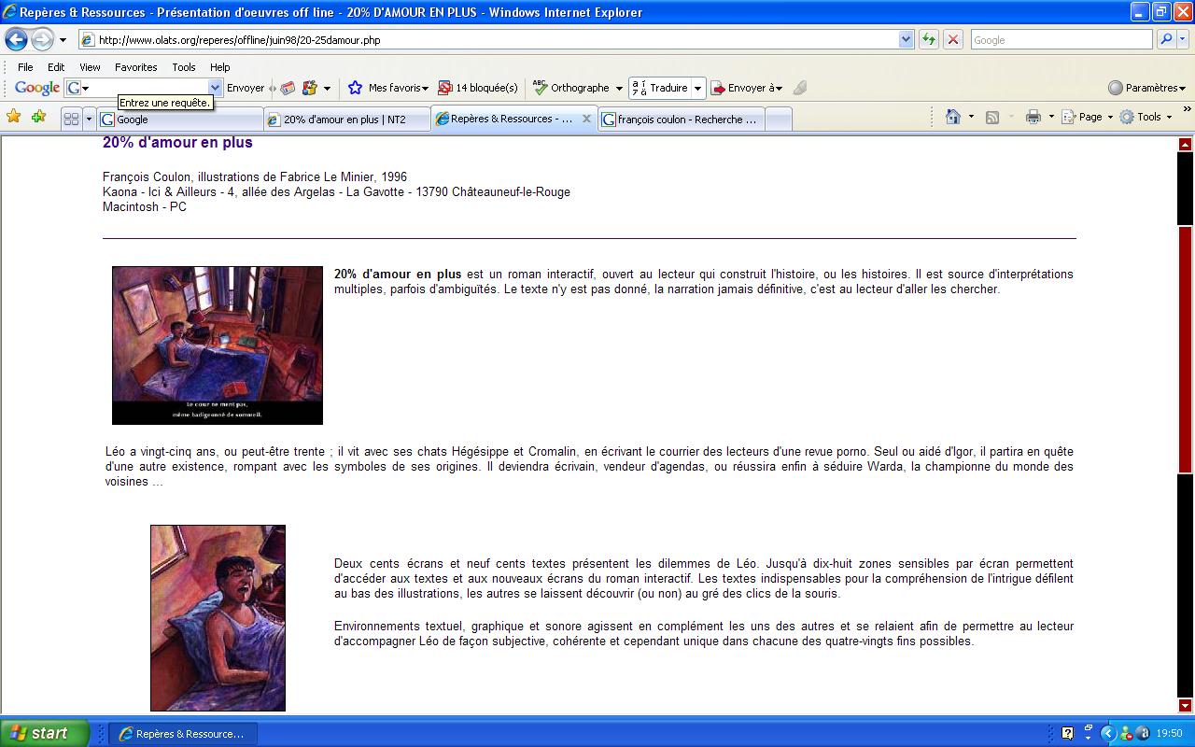Click the text 'Macintosh - PC'
1195x747 pixels.
click(x=145, y=206)
